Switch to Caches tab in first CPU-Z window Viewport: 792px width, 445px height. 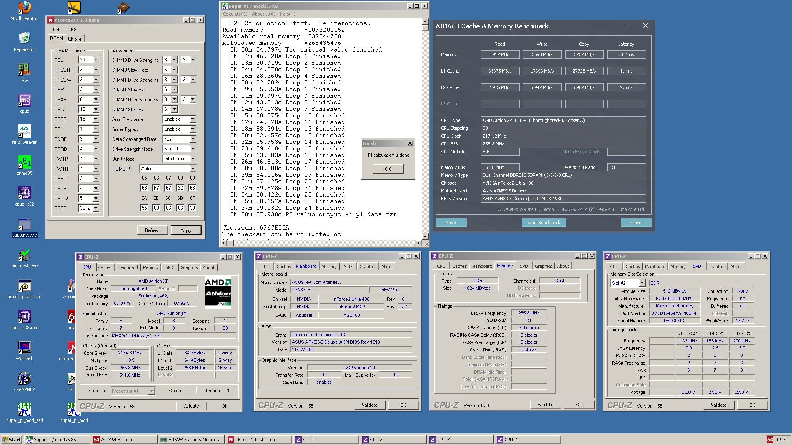(x=105, y=267)
